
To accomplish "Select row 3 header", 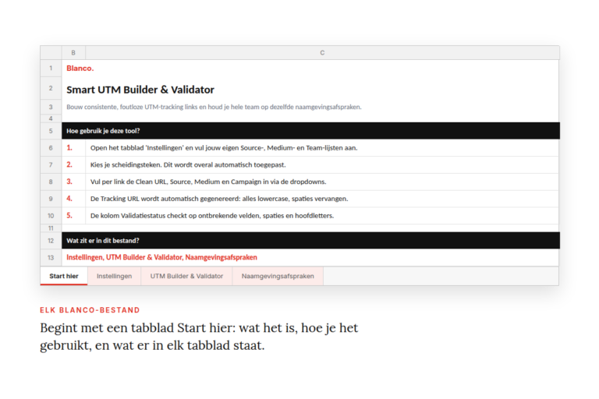I will coord(51,108).
